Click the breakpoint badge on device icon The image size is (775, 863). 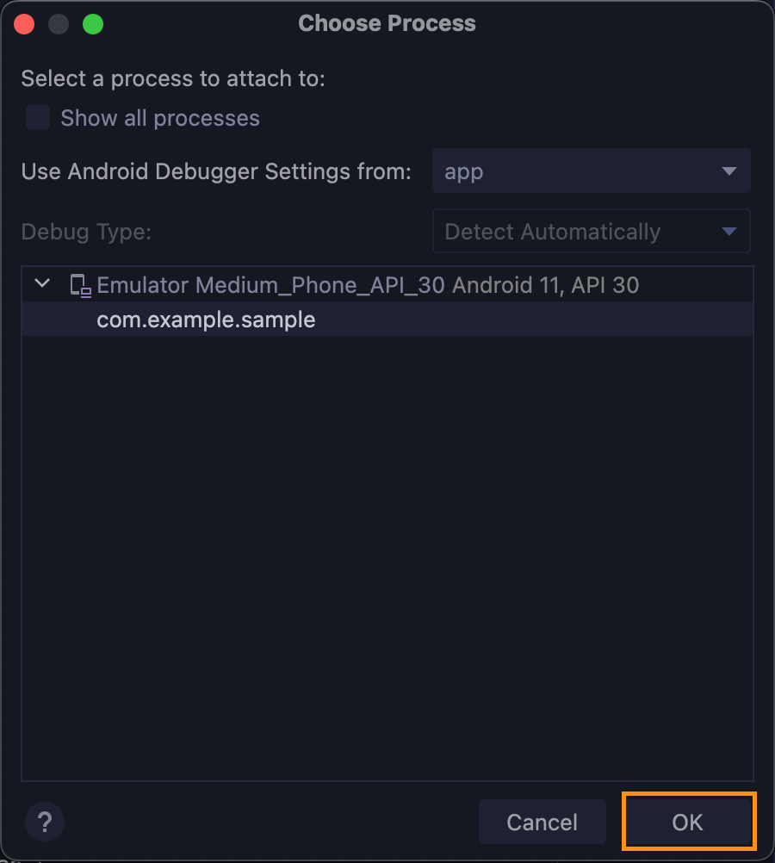coord(85,291)
